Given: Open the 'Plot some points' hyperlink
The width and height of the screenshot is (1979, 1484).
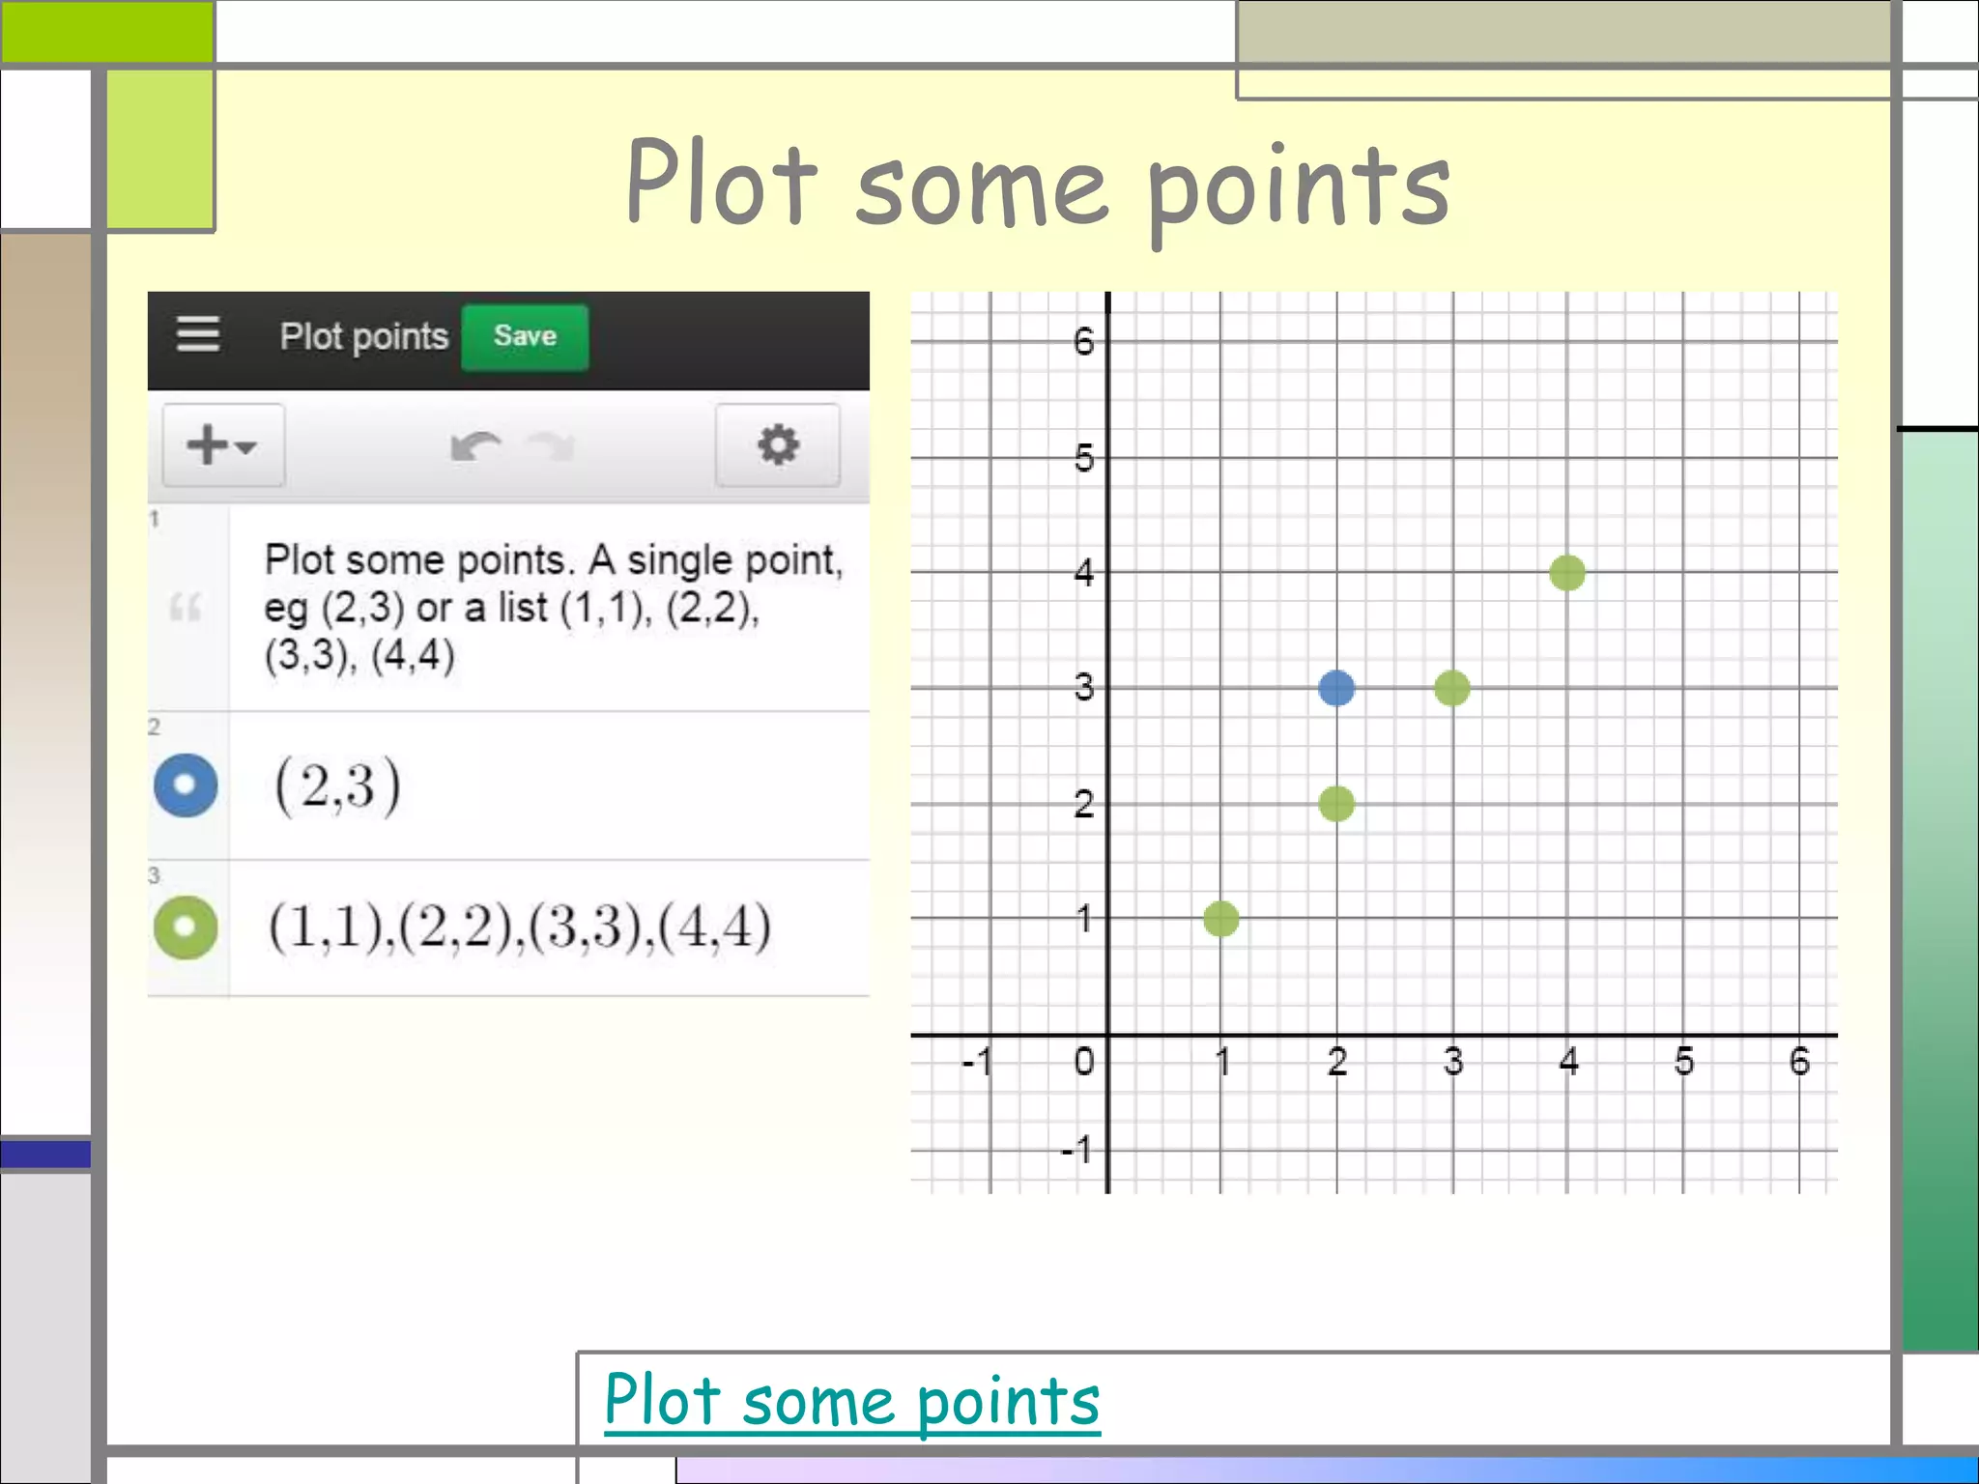Looking at the screenshot, I should pyautogui.click(x=852, y=1401).
